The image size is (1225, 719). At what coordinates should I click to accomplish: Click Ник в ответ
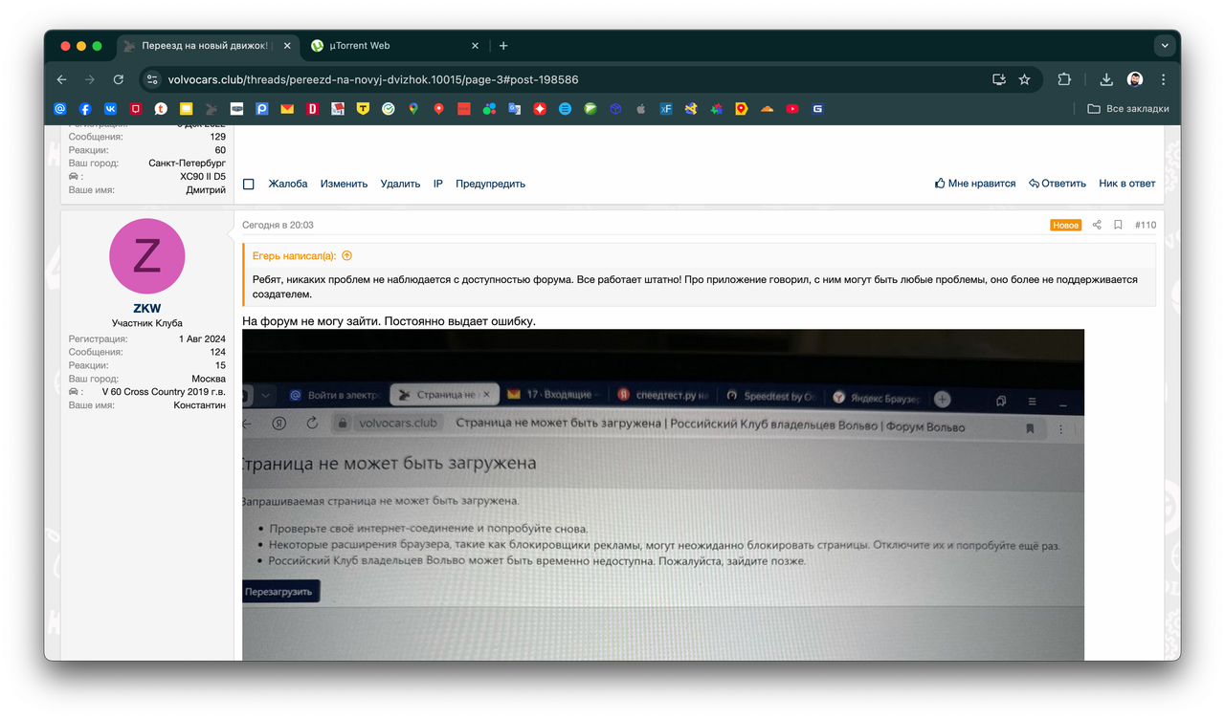pos(1126,184)
